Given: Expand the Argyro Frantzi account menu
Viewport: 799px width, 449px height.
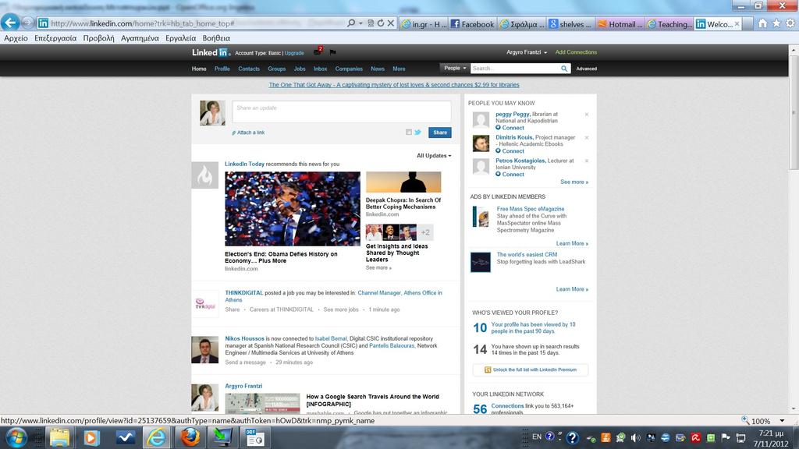Looking at the screenshot, I should coord(527,52).
